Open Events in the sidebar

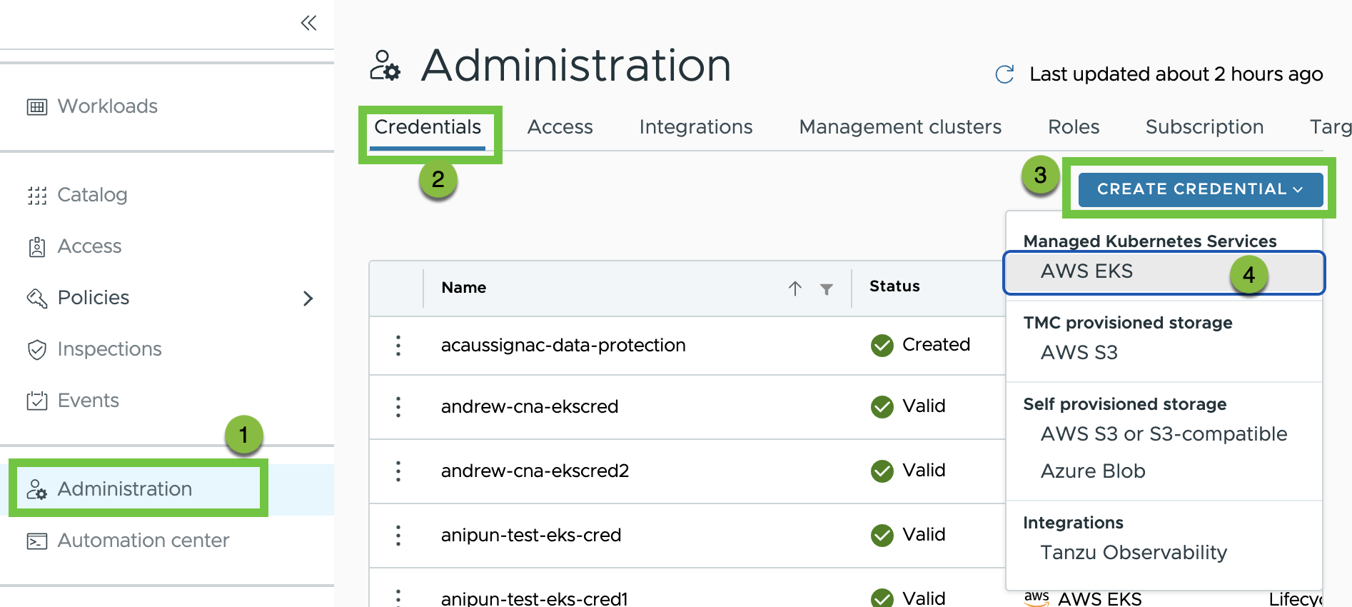88,401
